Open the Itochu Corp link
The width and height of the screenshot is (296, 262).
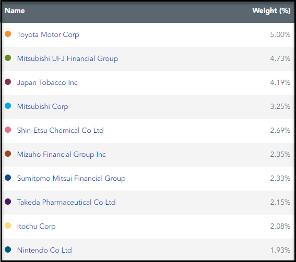click(x=36, y=227)
